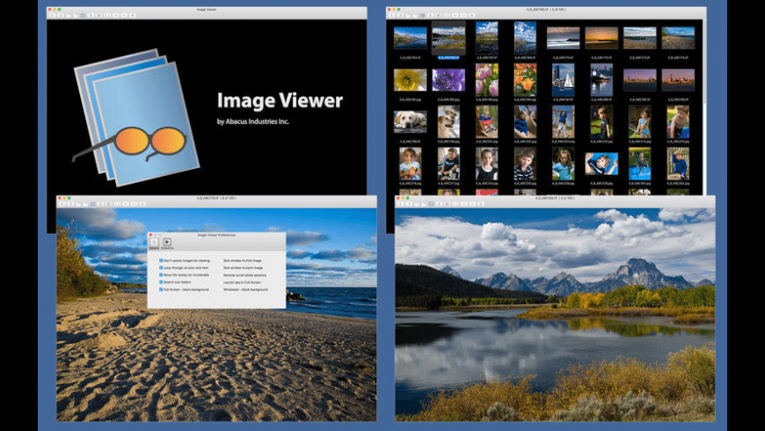Click previous-image arrow in mountain lake photo window
Screen dimensions: 765x431
click(x=401, y=203)
